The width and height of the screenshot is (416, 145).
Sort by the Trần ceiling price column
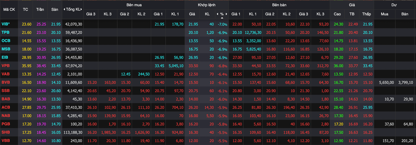point(40,10)
